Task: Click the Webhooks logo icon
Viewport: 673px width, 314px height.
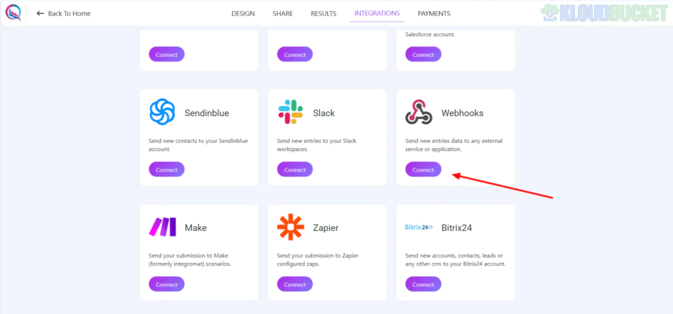Action: (x=419, y=112)
